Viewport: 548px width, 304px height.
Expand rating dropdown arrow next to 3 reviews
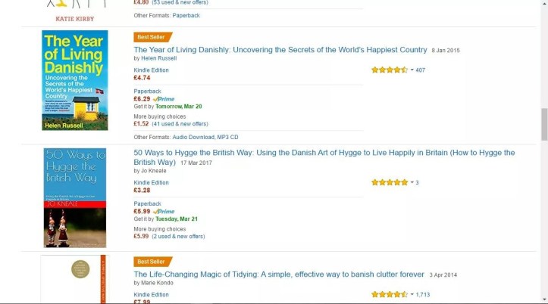[412, 182]
